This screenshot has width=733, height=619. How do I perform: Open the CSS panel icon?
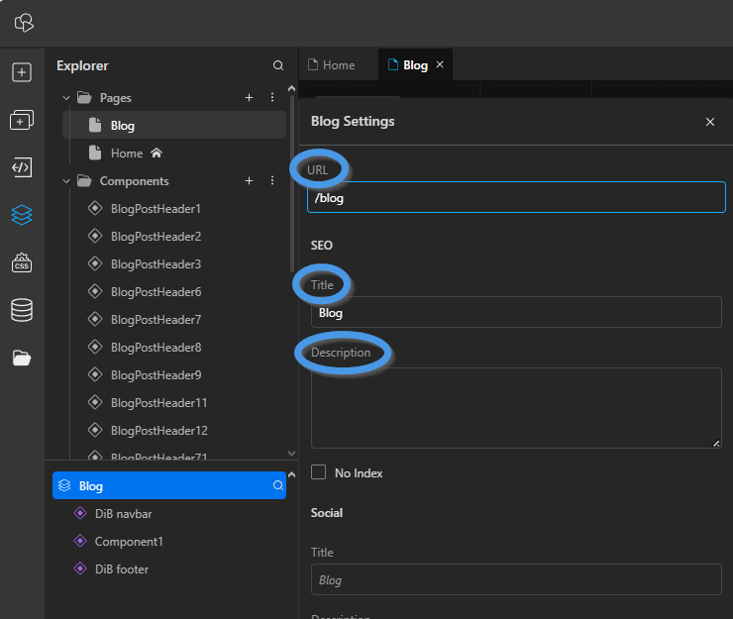22,262
